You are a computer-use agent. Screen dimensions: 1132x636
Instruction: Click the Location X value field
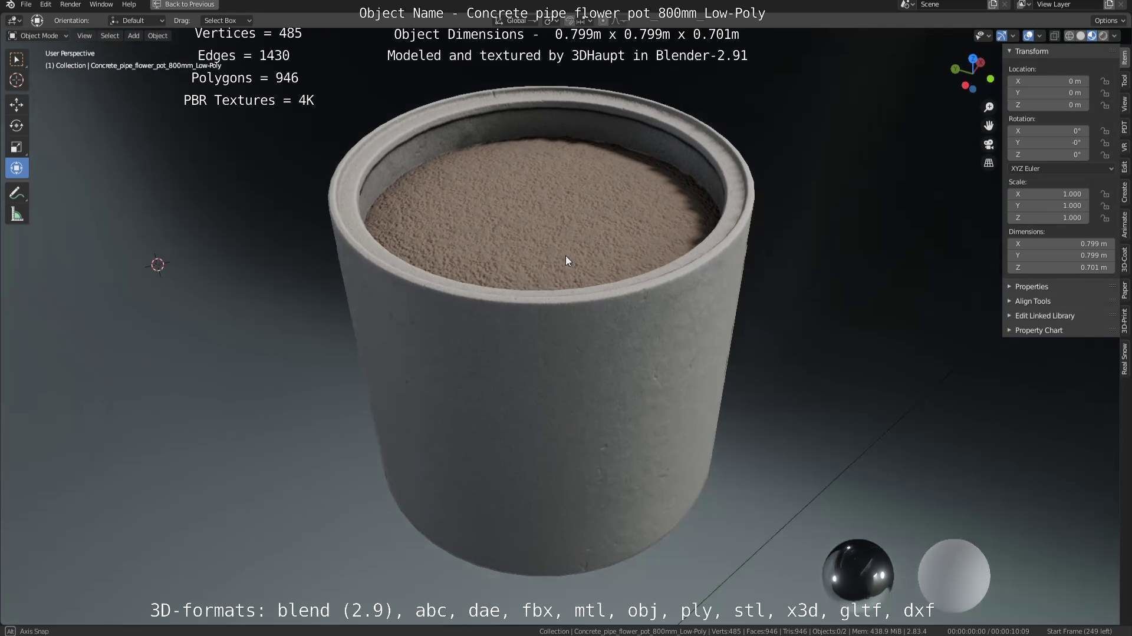click(1048, 81)
